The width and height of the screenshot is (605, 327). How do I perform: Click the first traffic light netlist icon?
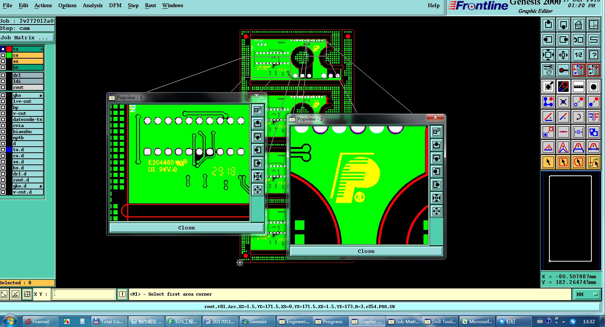click(579, 70)
